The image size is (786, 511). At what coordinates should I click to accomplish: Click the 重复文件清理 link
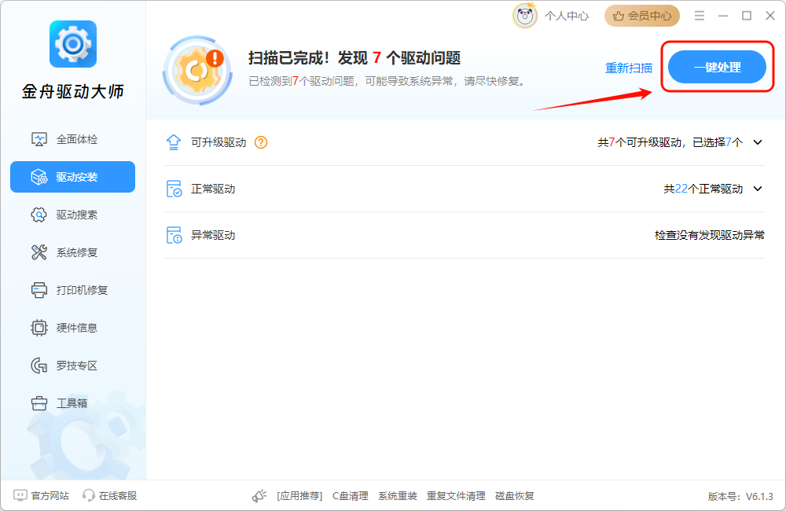[x=456, y=496]
